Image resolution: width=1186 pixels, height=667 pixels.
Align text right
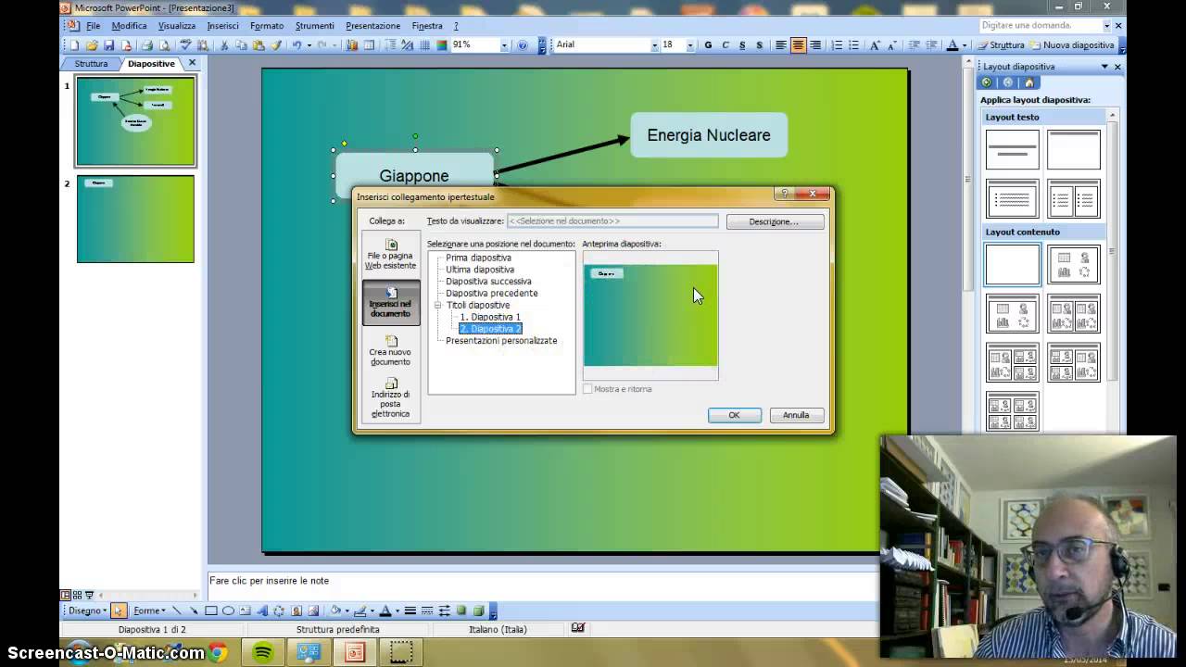pos(815,45)
